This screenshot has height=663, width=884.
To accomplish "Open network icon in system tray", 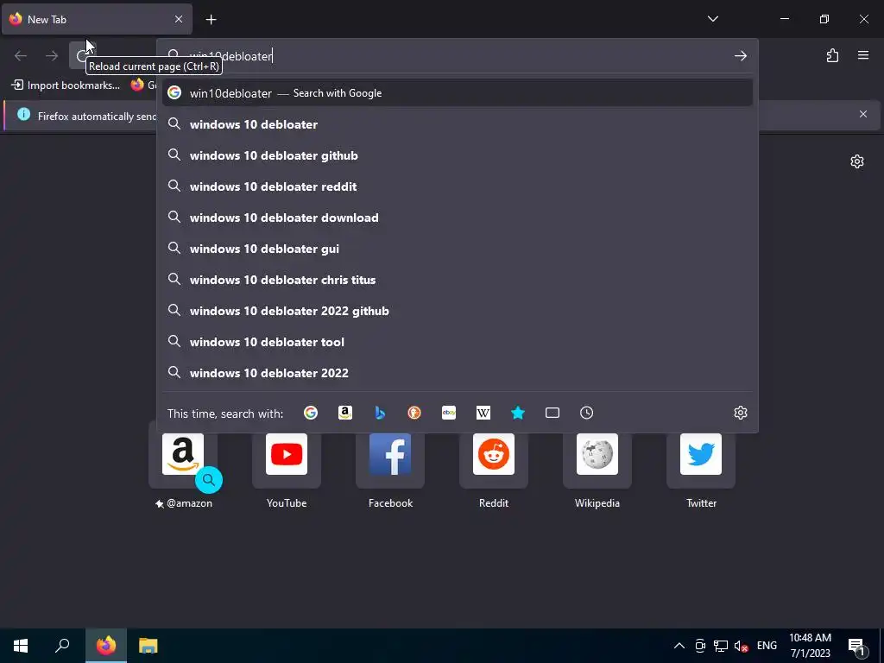I will click(x=721, y=646).
